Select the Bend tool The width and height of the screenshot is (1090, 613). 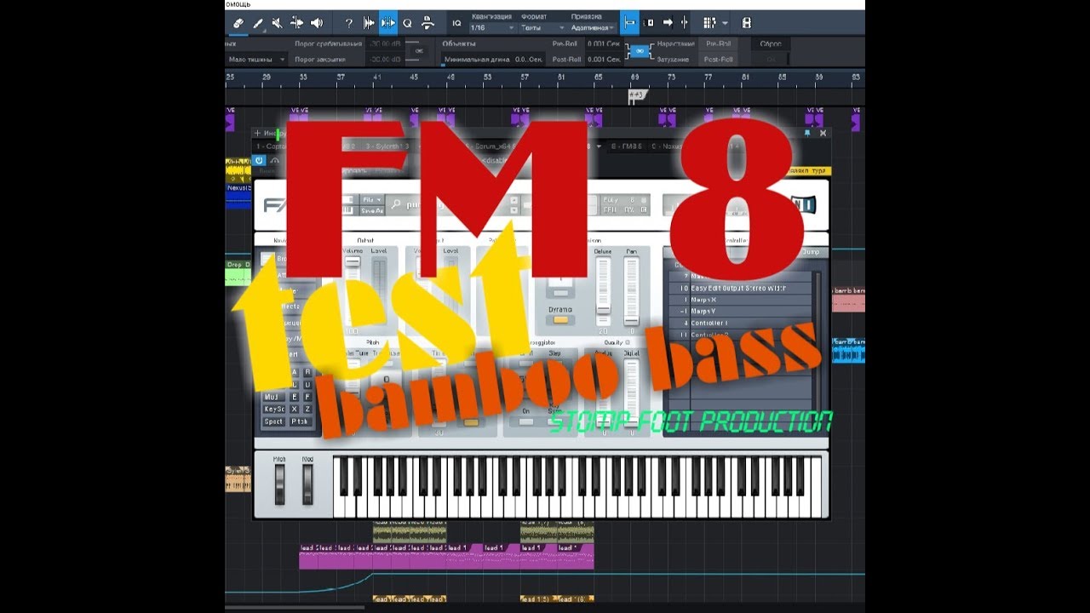point(297,23)
